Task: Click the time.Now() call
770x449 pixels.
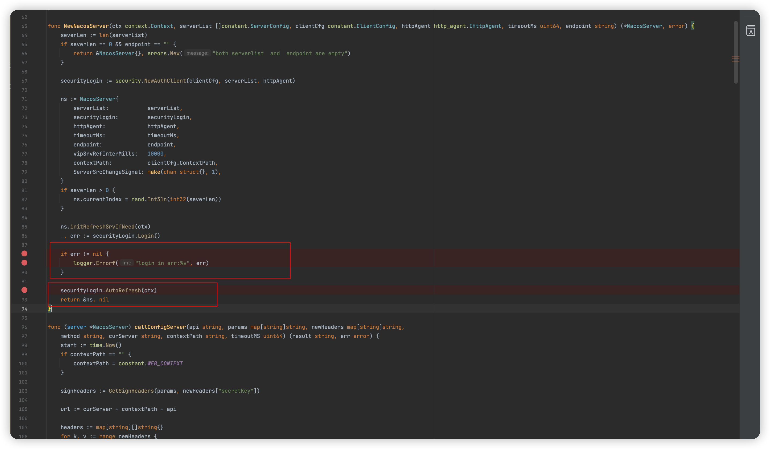Action: click(x=105, y=345)
